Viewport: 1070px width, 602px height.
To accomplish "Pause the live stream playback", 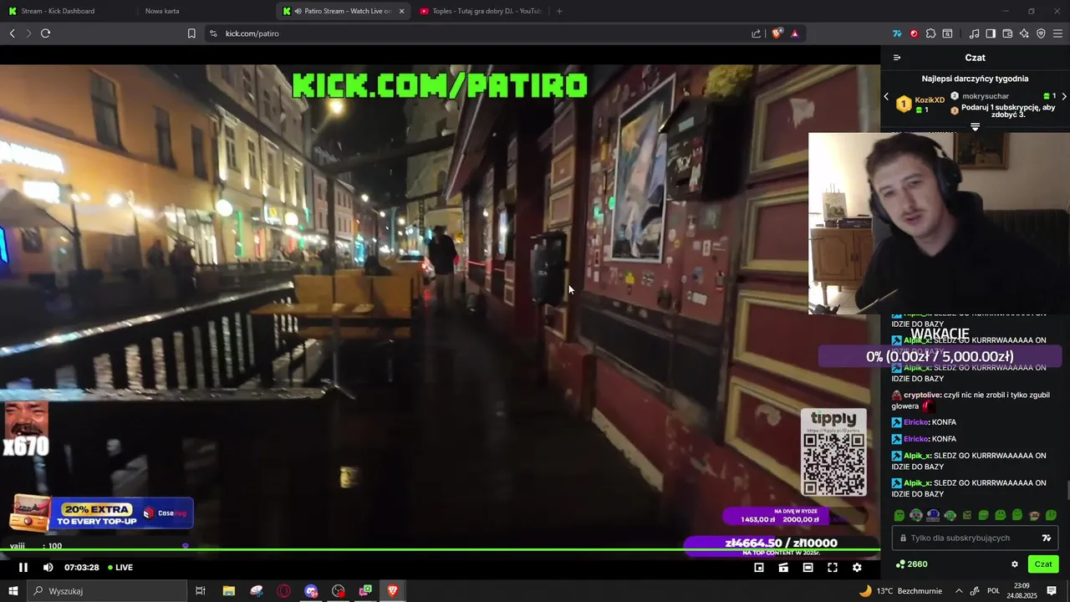I will coord(23,568).
